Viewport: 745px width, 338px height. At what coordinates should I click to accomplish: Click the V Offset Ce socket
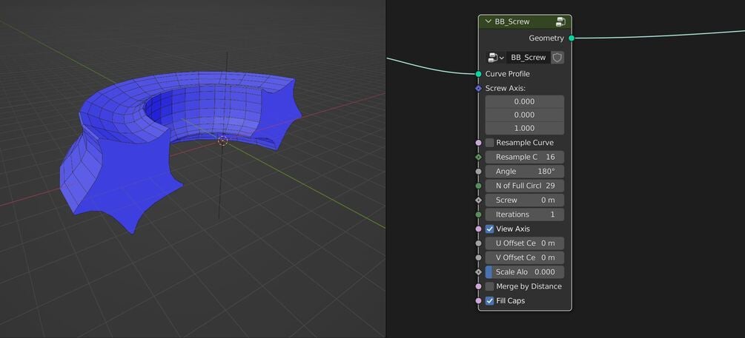(478, 257)
